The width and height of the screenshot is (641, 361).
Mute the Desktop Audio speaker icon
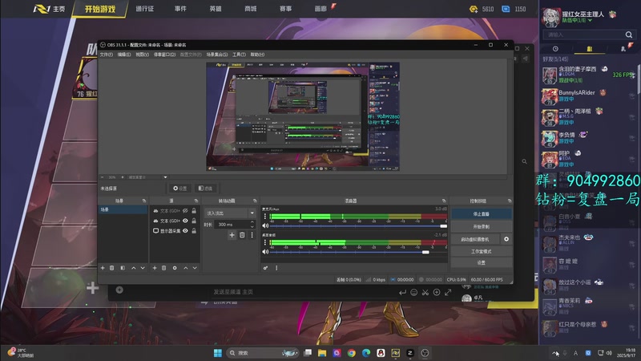tap(265, 252)
